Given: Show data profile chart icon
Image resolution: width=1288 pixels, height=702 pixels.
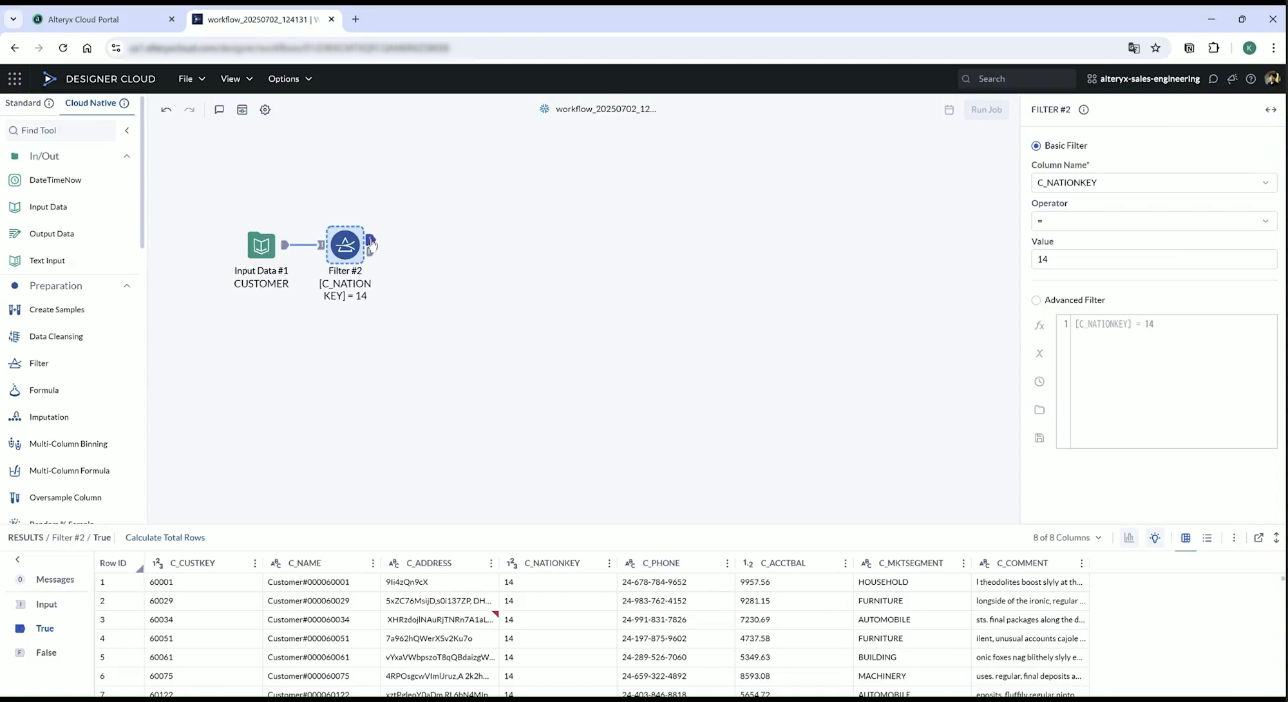Looking at the screenshot, I should (x=1129, y=538).
